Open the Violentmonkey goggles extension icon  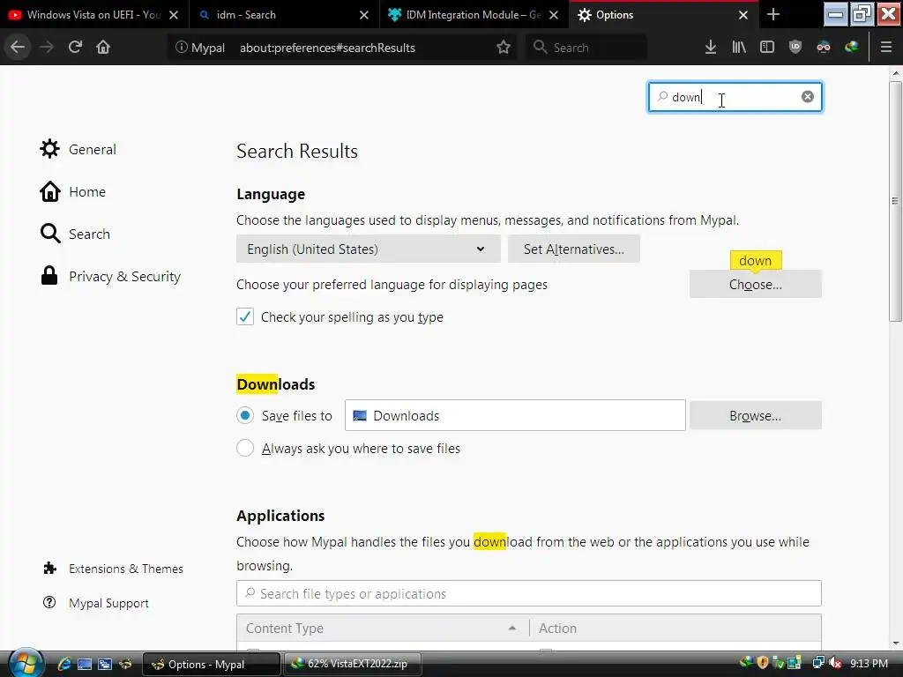(824, 48)
